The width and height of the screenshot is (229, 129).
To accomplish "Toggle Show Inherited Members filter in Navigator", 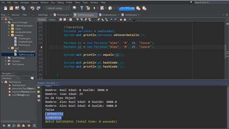I will click(4, 125).
